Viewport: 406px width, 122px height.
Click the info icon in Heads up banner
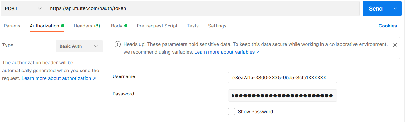click(x=118, y=44)
